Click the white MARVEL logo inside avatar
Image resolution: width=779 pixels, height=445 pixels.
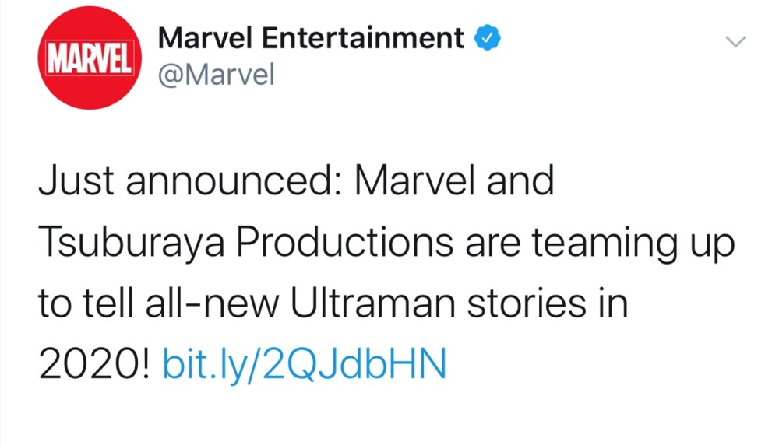[x=90, y=58]
